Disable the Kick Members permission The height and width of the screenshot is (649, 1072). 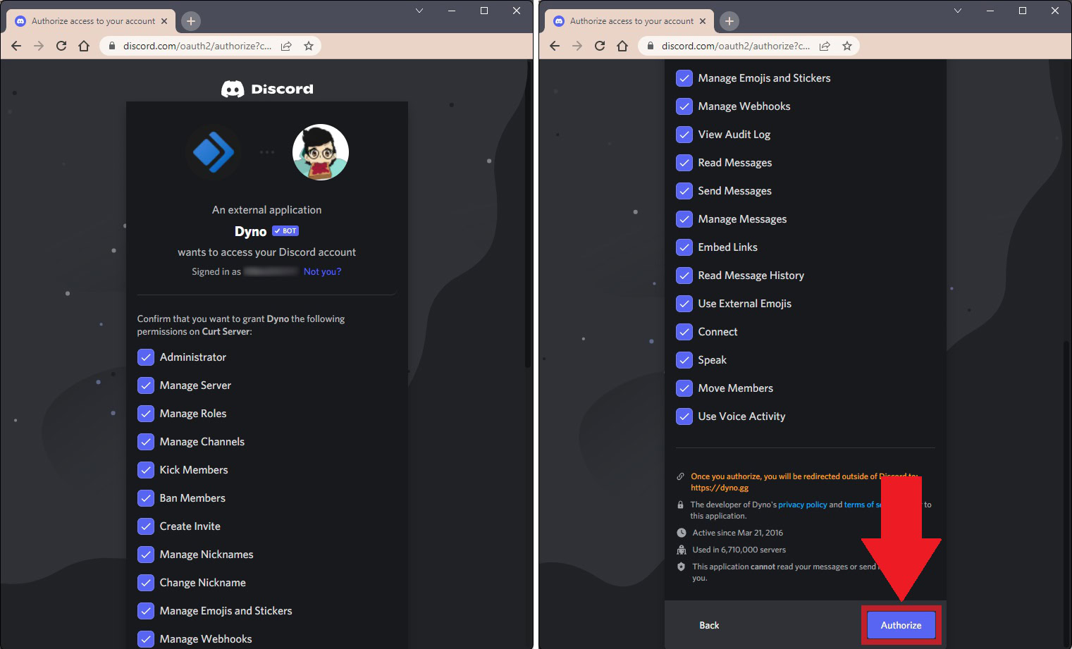[146, 470]
